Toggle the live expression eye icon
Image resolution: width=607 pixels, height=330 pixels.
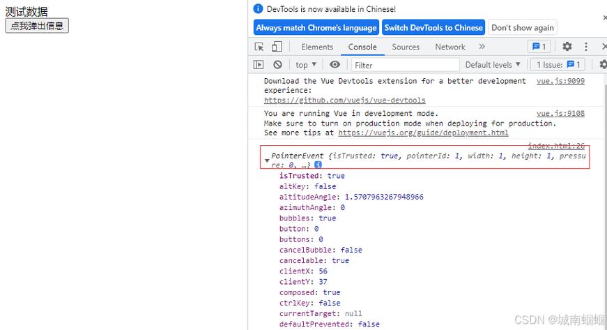335,65
